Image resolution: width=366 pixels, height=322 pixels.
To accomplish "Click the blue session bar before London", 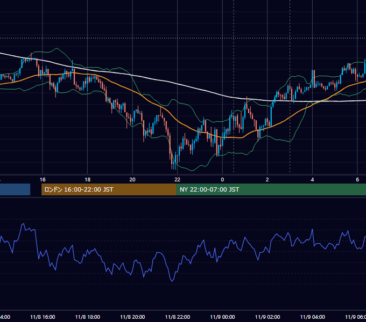I will tap(15, 189).
